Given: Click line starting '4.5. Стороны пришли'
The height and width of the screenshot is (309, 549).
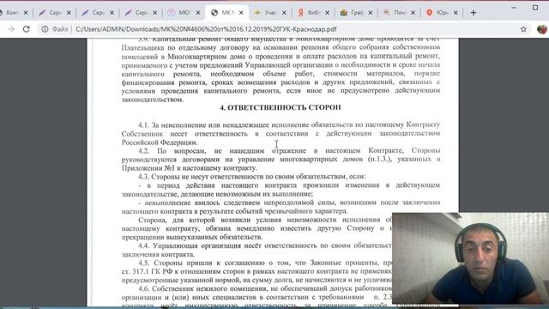Looking at the screenshot, I should [264, 263].
